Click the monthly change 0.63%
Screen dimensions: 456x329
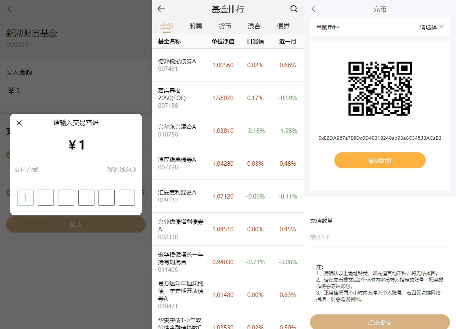coord(288,295)
